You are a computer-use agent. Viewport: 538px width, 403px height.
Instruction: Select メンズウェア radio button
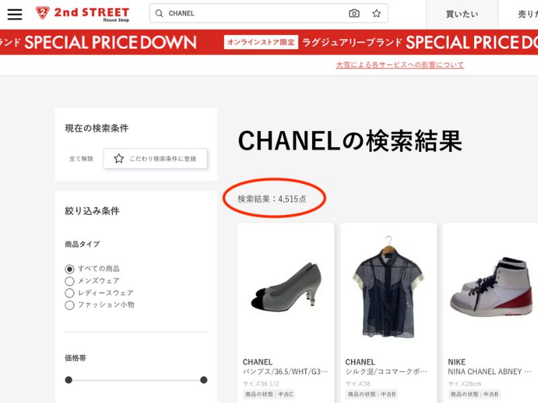(x=69, y=281)
